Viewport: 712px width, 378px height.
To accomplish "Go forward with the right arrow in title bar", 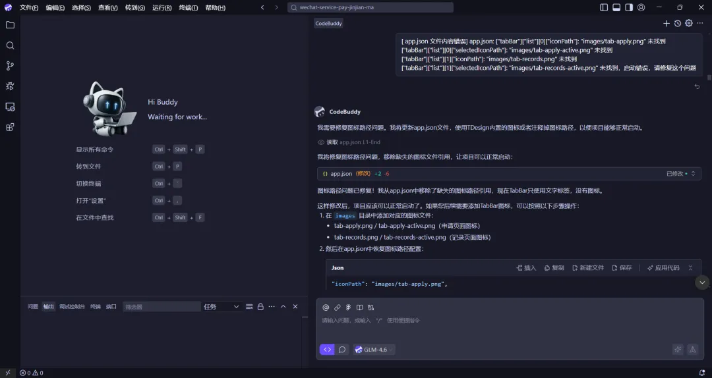I will point(276,7).
